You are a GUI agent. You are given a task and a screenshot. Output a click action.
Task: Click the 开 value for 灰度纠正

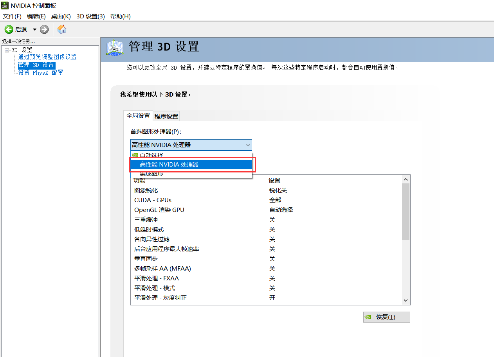click(272, 298)
